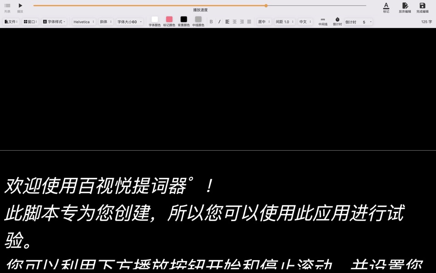Save edits with 完成编辑 icon
The width and height of the screenshot is (436, 273).
click(x=422, y=7)
